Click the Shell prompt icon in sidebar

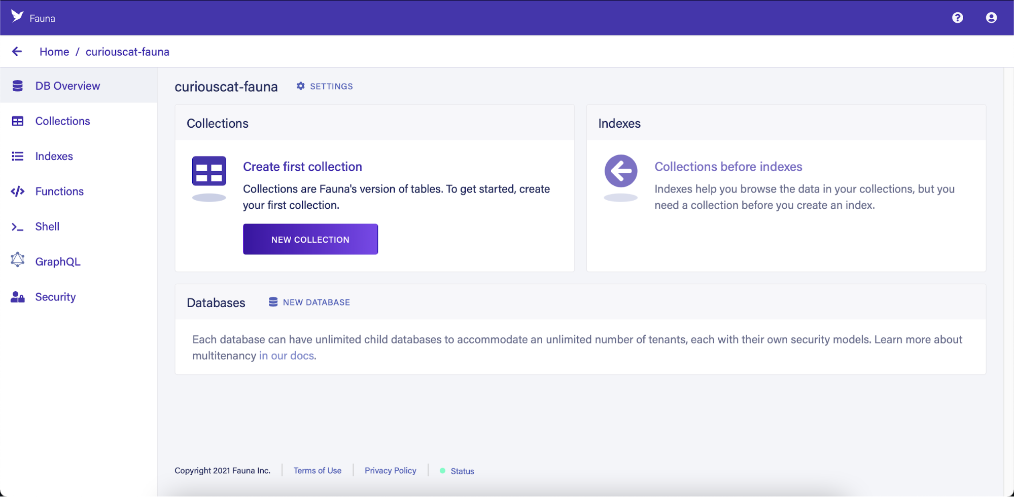pyautogui.click(x=18, y=227)
